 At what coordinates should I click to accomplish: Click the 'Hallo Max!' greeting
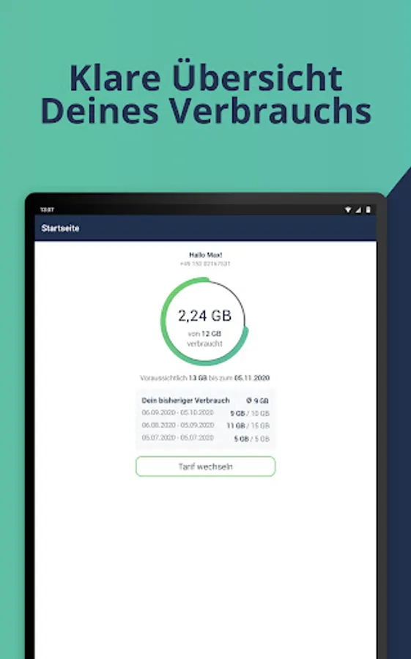coord(205,255)
